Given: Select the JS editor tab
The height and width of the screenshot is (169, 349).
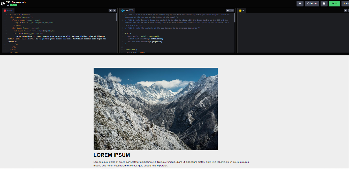Looking at the screenshot, I should pos(243,11).
